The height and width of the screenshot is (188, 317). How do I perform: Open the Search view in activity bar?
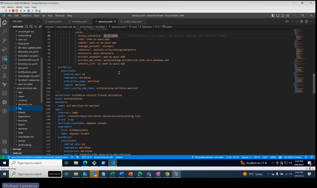4,32
